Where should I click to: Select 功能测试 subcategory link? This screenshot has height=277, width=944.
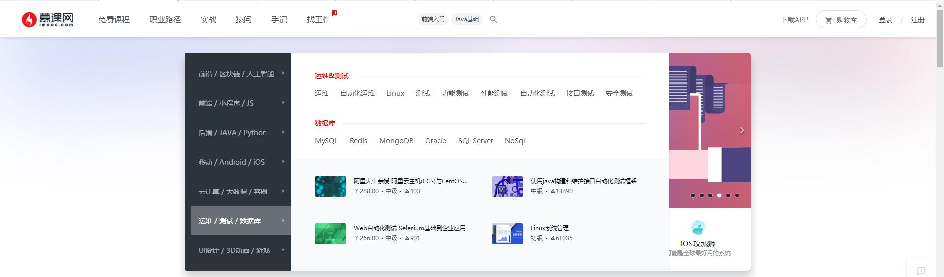point(455,93)
